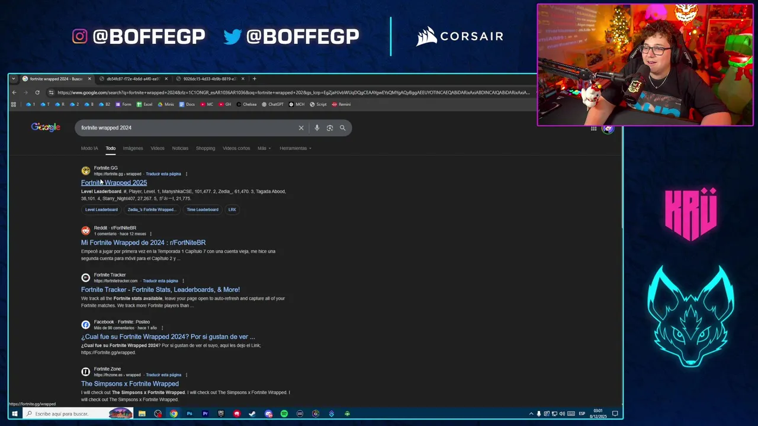Open Epic Games launcher from the taskbar

(221, 414)
